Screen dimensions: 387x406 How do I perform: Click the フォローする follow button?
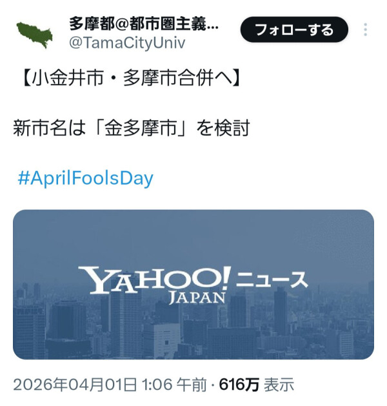coord(294,30)
